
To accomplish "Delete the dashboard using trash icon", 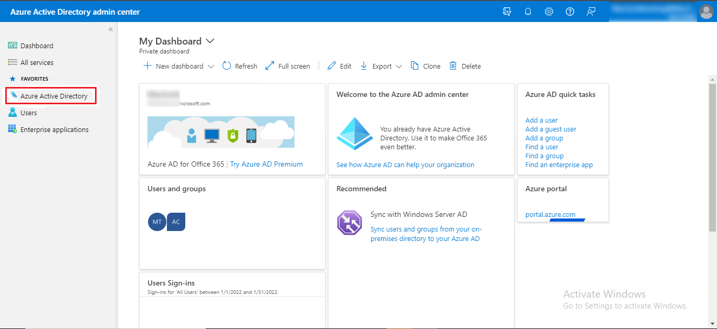I will click(452, 66).
